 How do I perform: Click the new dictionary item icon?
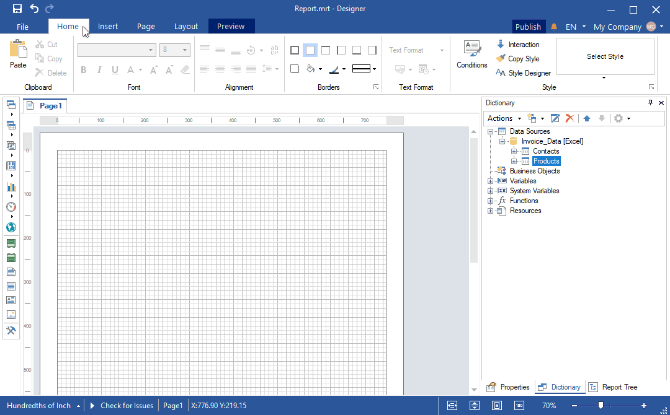(x=532, y=118)
